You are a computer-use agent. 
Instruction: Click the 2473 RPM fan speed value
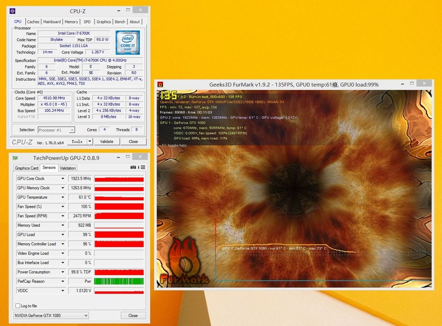coord(80,215)
